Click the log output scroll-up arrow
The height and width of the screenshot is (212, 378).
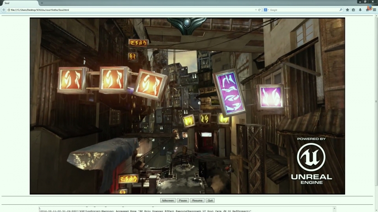[334, 208]
